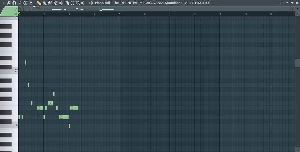Open the piano roll options menu arrow
This screenshot has width=300, height=152.
click(3, 3)
